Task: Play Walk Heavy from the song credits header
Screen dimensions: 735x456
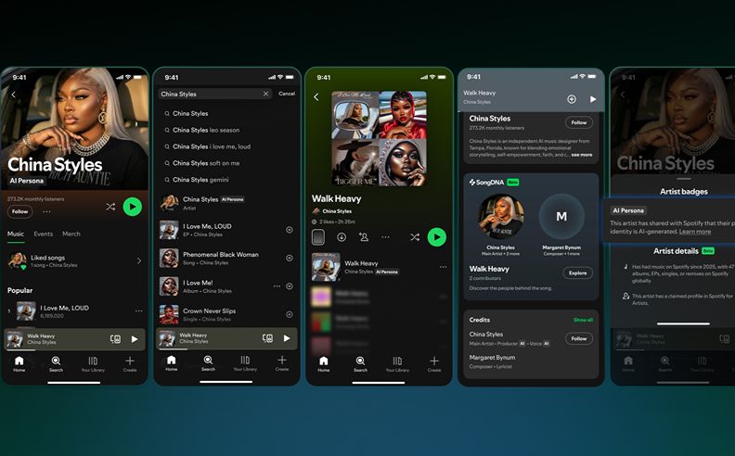Action: 593,99
